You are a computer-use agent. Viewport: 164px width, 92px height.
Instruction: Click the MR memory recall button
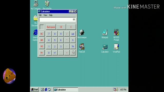point(42,40)
